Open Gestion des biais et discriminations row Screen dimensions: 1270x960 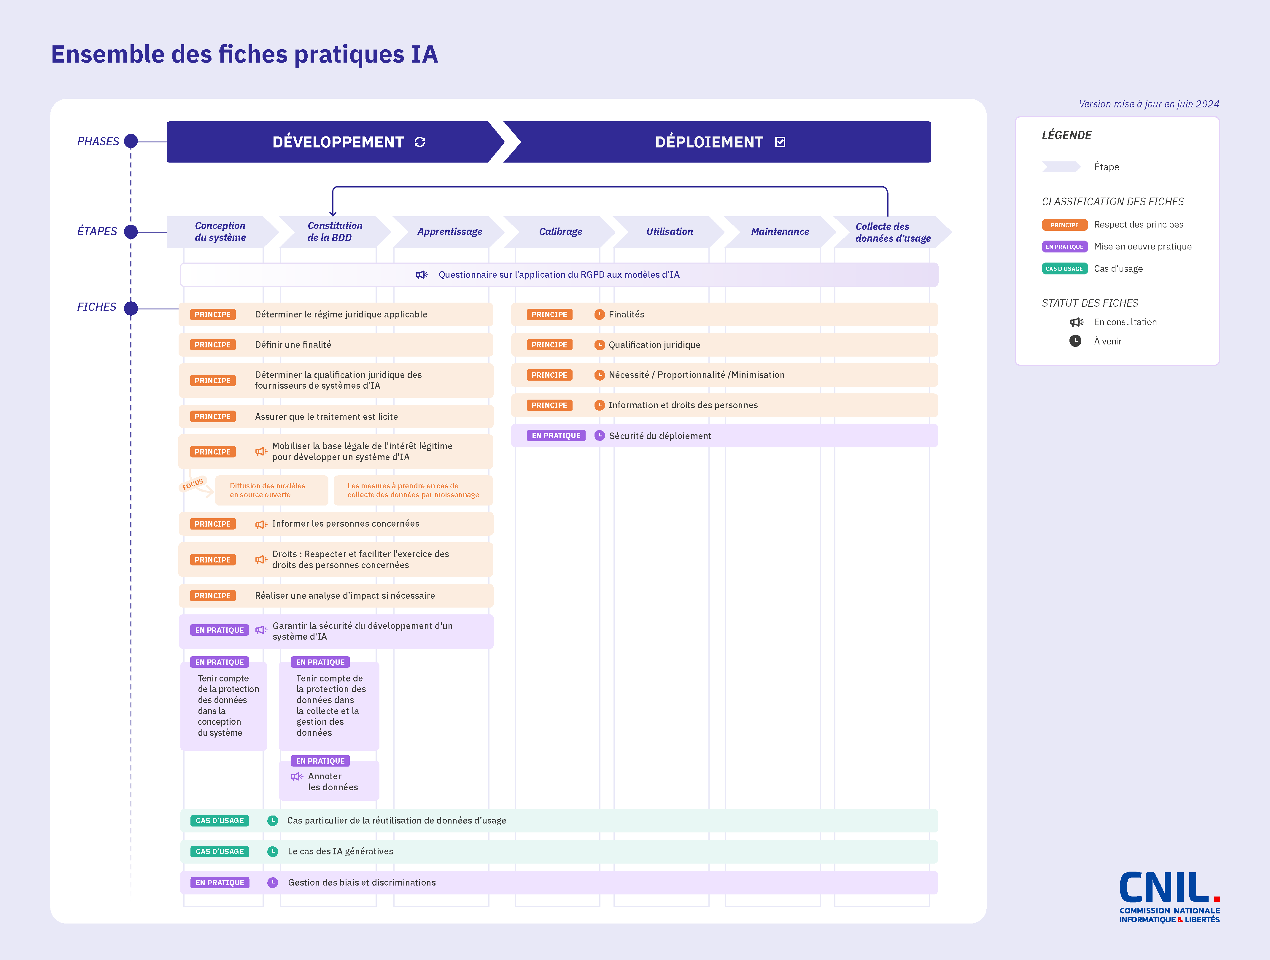(x=362, y=883)
